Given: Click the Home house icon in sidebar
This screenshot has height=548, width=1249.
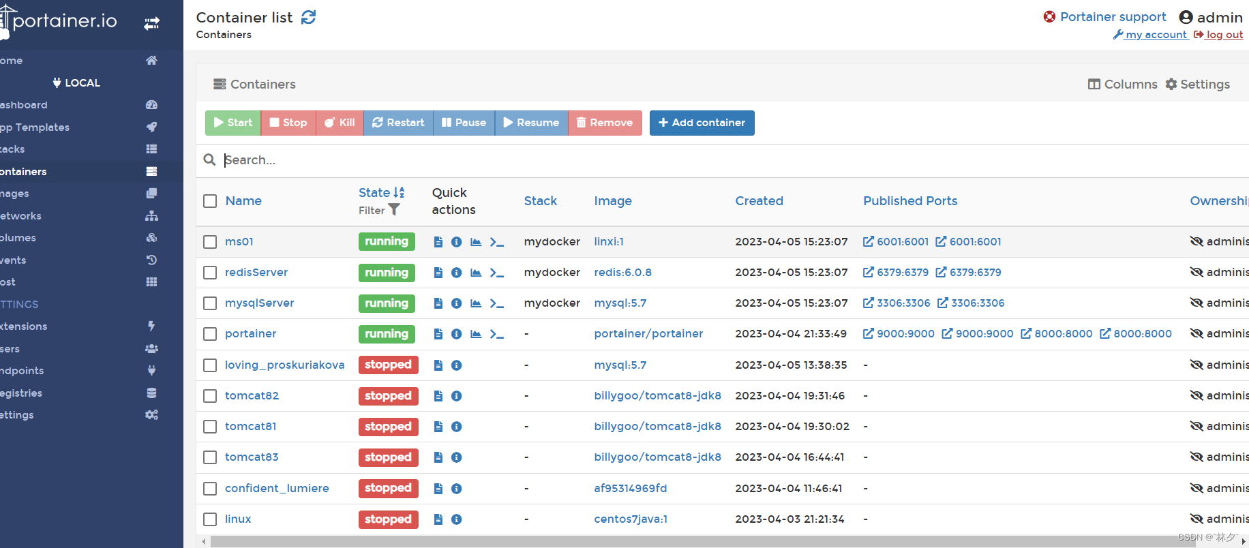Looking at the screenshot, I should point(151,60).
